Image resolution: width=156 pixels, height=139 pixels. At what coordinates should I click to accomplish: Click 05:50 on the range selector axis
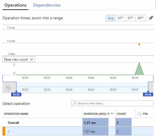pyautogui.click(x=113, y=90)
